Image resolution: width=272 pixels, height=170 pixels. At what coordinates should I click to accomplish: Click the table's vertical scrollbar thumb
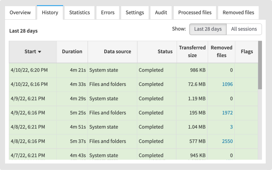click(260, 65)
